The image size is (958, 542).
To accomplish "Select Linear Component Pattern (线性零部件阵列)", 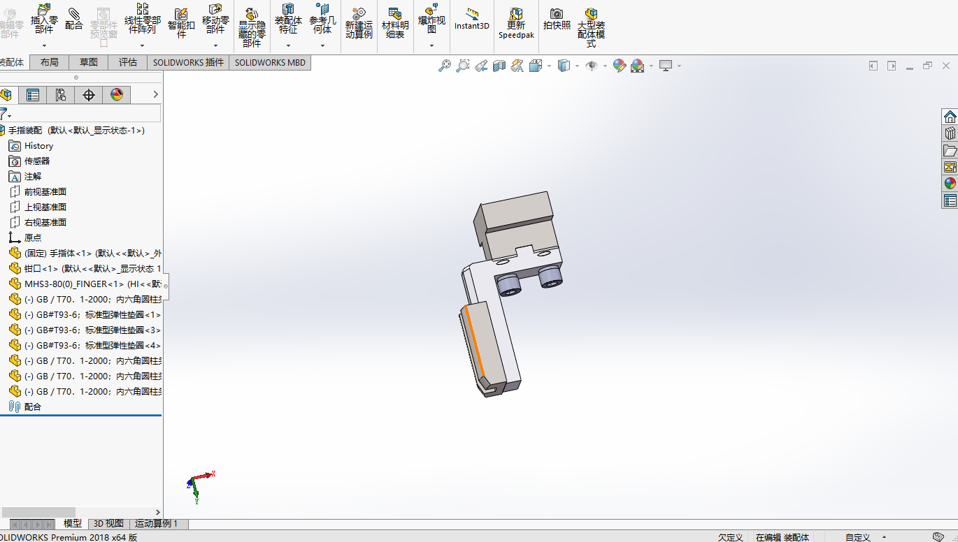I will [x=142, y=18].
